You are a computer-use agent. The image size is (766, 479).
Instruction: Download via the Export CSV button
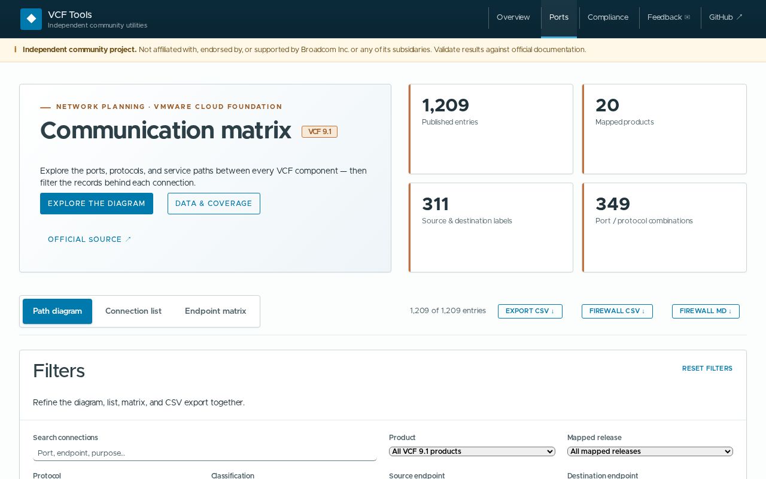click(530, 311)
